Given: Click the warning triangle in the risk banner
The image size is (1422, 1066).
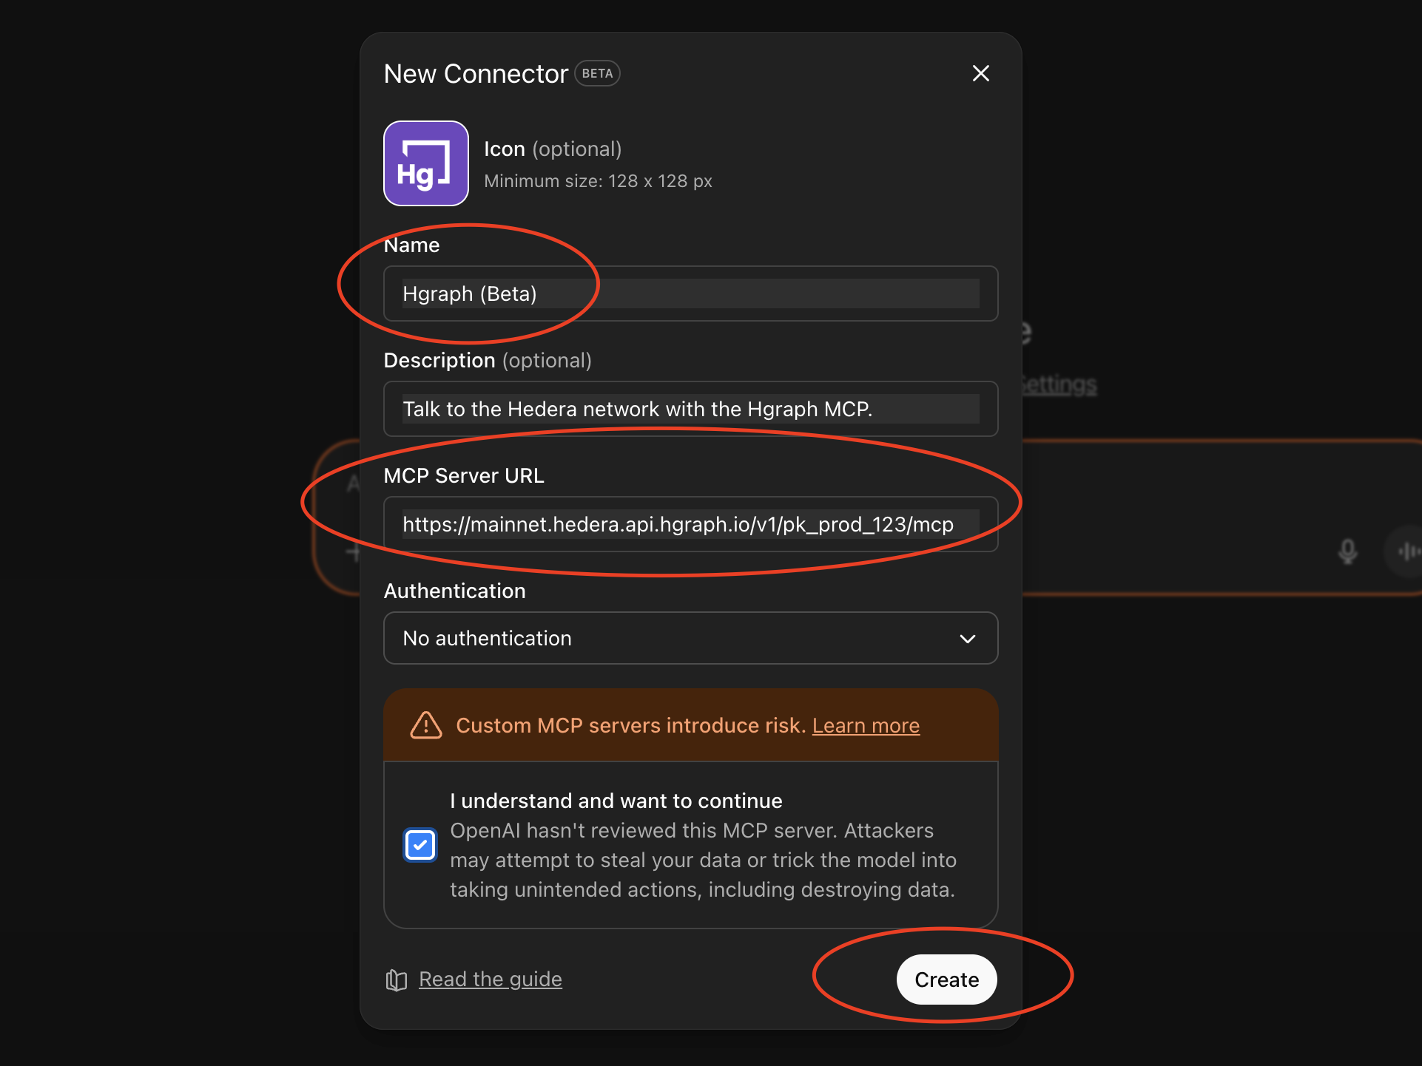Looking at the screenshot, I should pyautogui.click(x=425, y=725).
